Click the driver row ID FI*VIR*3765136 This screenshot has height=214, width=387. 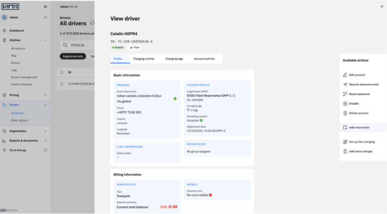click(81, 84)
